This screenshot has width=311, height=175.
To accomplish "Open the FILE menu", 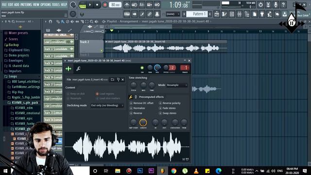I will [4, 4].
